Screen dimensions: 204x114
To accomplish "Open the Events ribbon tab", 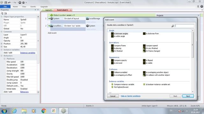I will tap(33, 7).
